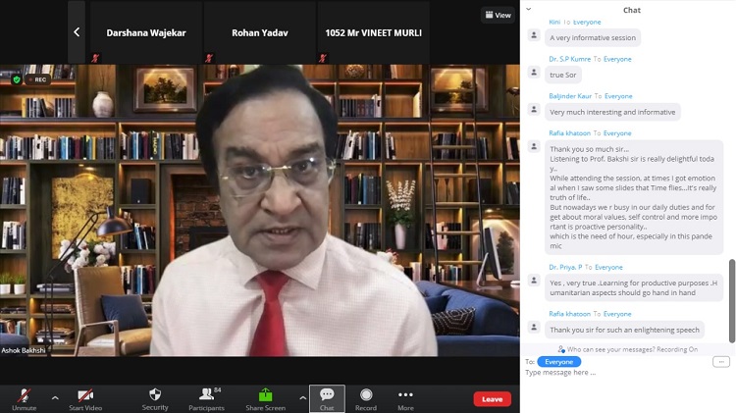Click the Type message here field

pyautogui.click(x=618, y=374)
